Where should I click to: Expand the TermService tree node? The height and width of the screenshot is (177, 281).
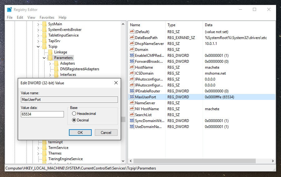pos(38,148)
